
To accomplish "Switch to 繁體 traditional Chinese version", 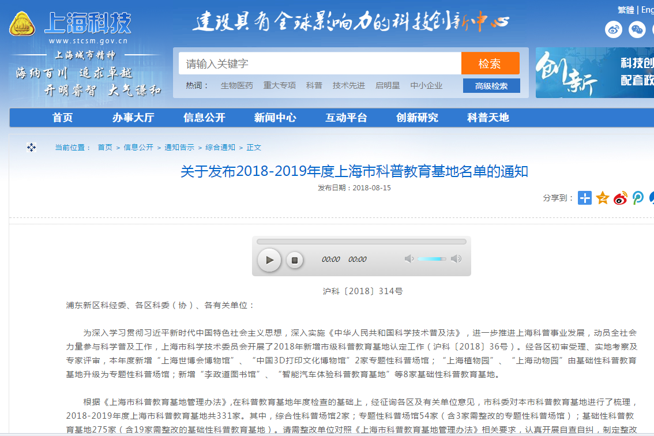I will click(x=626, y=10).
